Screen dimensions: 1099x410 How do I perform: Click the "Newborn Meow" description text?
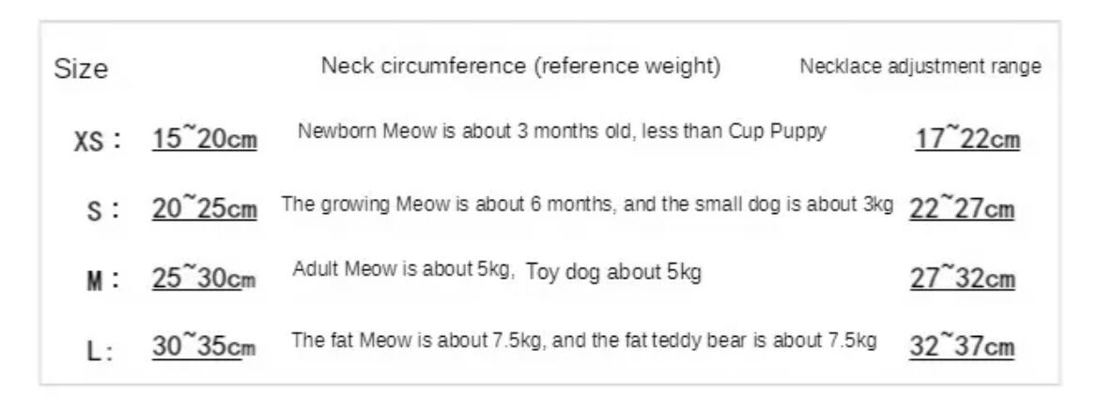point(562,131)
